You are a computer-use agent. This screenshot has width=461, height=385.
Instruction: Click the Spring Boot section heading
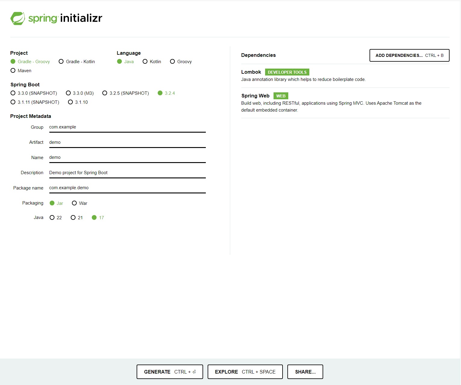pyautogui.click(x=25, y=85)
